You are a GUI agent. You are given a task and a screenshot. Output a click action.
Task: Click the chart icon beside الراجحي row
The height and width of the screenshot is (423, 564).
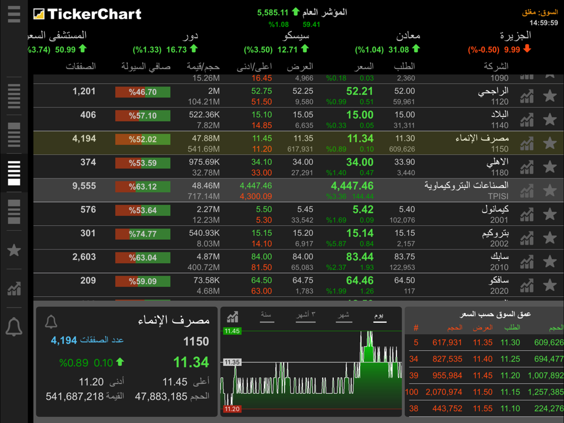pos(527,95)
